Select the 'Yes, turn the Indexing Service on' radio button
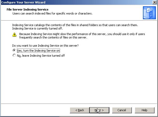 click(x=14, y=50)
